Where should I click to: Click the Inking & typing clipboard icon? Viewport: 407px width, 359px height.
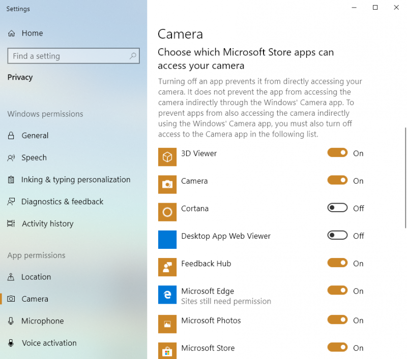[x=11, y=180]
